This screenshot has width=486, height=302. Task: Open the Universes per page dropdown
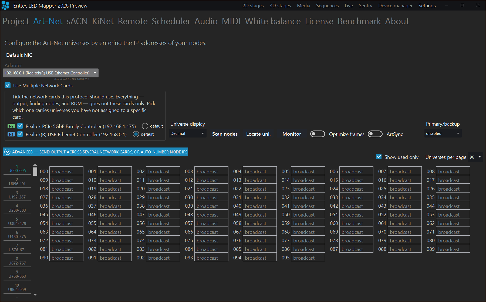[475, 157]
